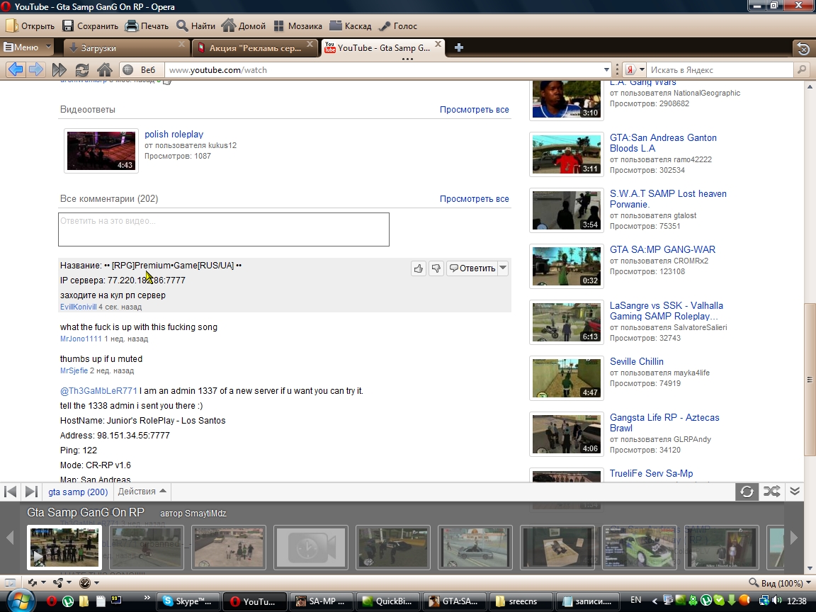
Task: Like the comment with thumbs up icon
Action: tap(419, 268)
